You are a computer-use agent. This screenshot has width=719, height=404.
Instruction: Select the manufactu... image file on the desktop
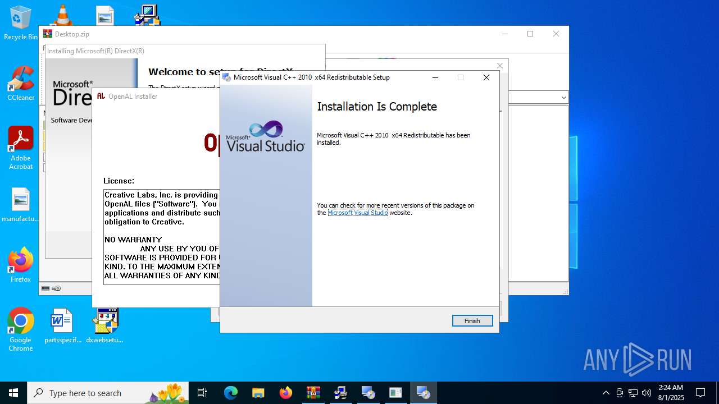coord(21,205)
